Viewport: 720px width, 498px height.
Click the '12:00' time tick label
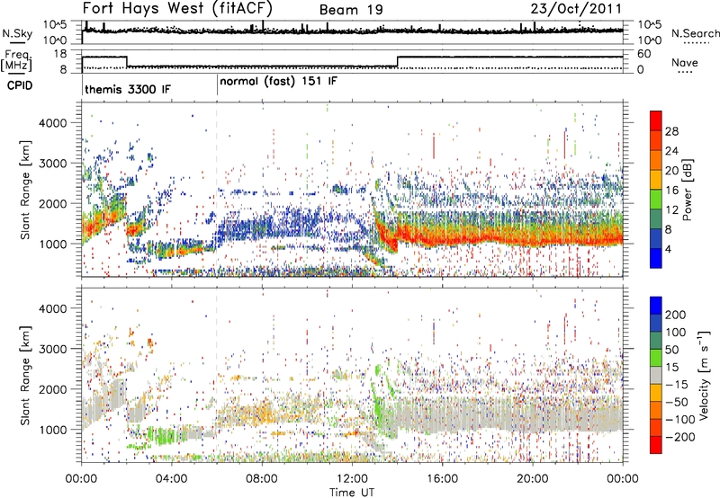click(352, 479)
